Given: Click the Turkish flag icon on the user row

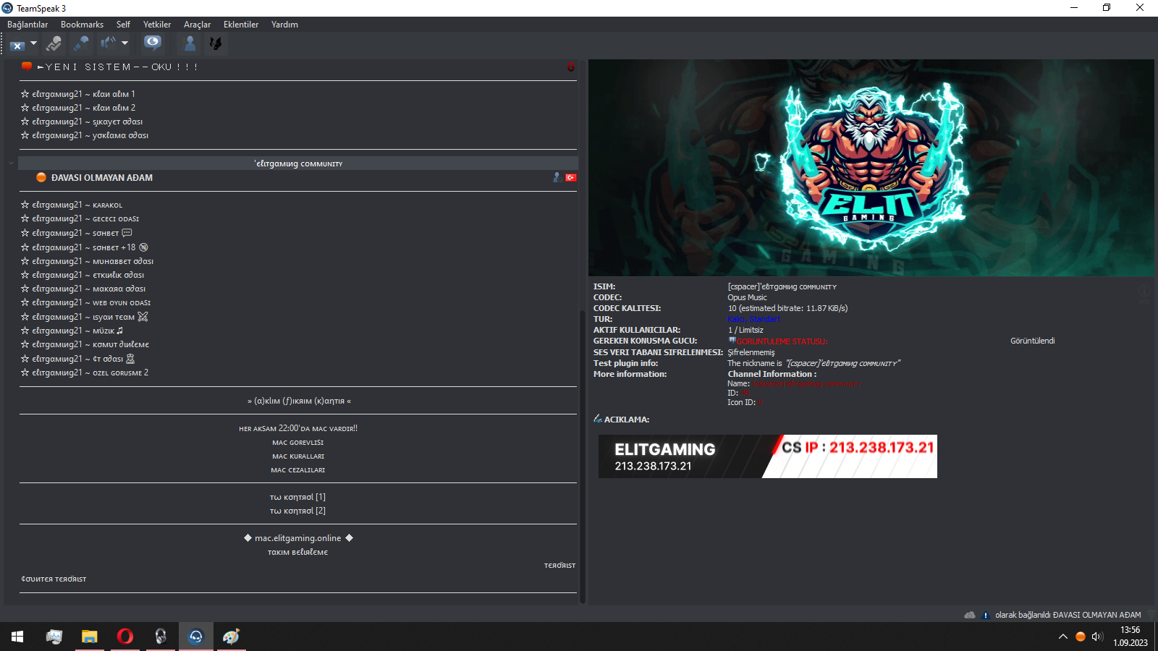Looking at the screenshot, I should 571,177.
